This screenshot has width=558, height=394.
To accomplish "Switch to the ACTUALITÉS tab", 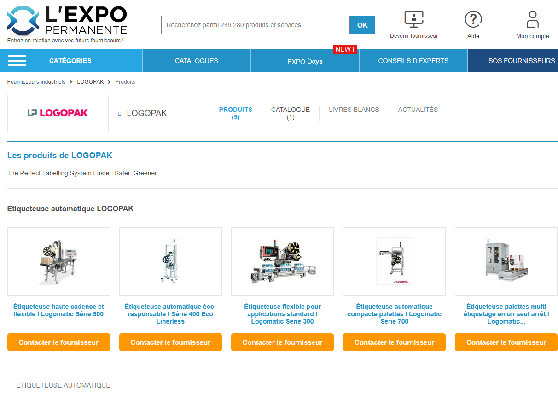I will coord(418,110).
